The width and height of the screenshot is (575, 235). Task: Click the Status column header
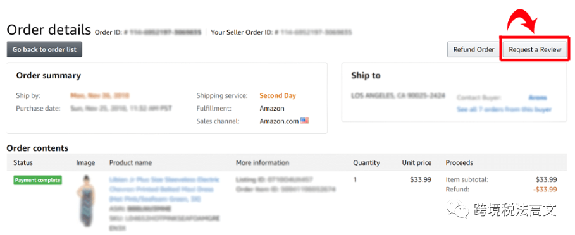point(23,162)
